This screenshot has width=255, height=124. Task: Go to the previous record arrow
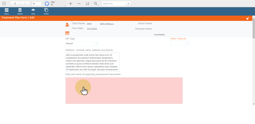coord(15,4)
